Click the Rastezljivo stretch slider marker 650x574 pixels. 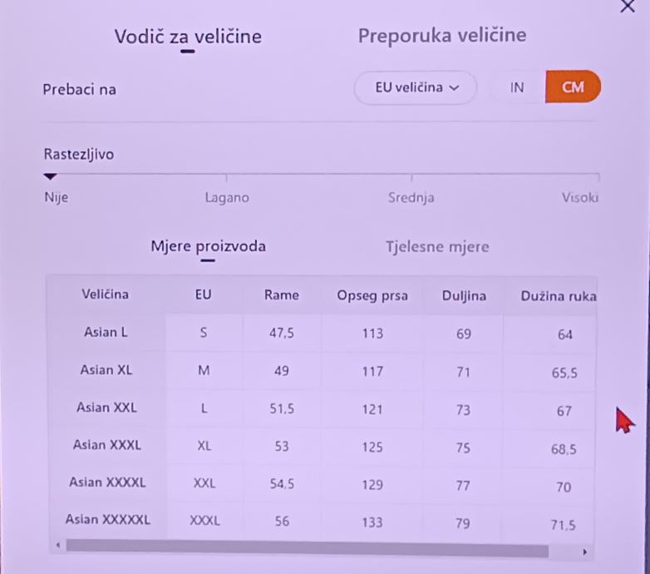(x=50, y=176)
